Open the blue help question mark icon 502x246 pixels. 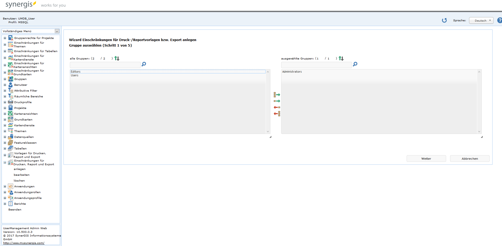point(500,20)
